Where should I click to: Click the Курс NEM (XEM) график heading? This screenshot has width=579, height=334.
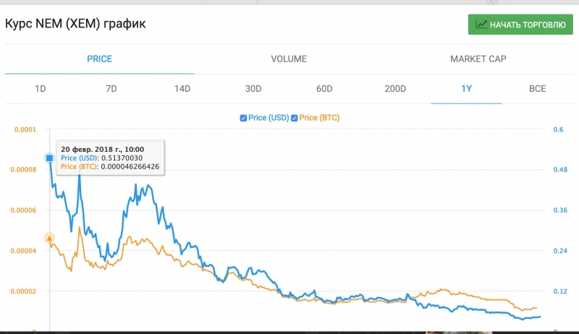pyautogui.click(x=75, y=24)
